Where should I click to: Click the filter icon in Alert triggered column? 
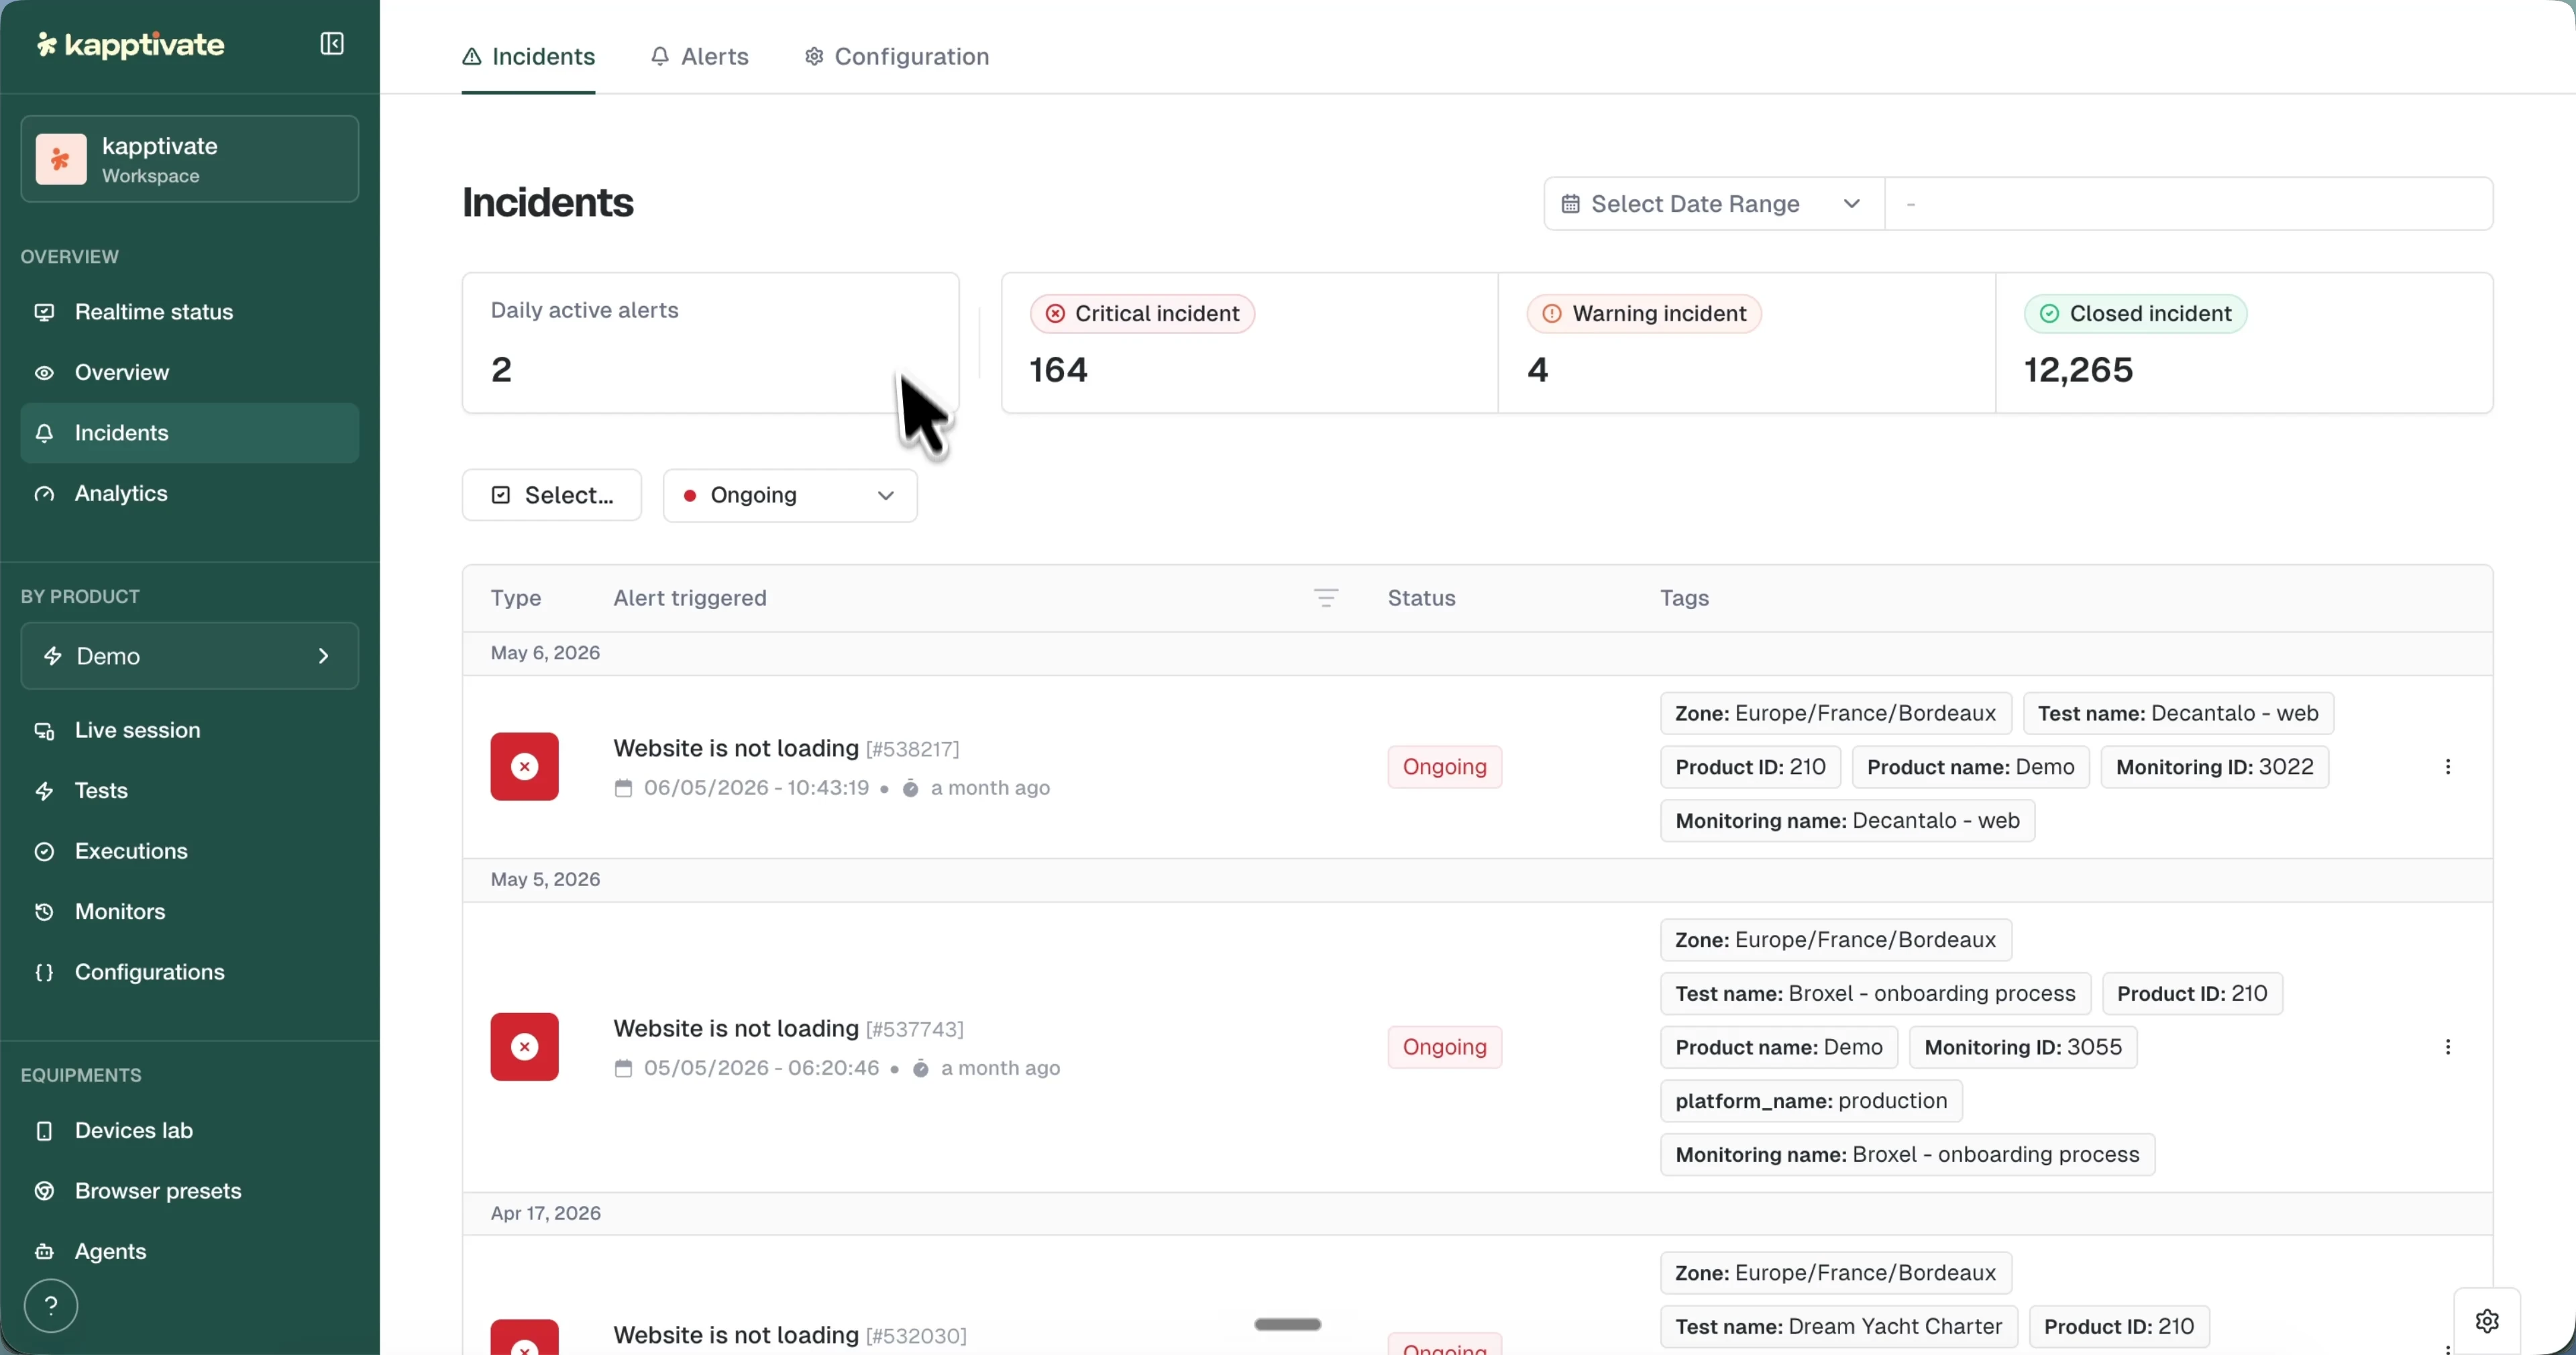coord(1326,598)
